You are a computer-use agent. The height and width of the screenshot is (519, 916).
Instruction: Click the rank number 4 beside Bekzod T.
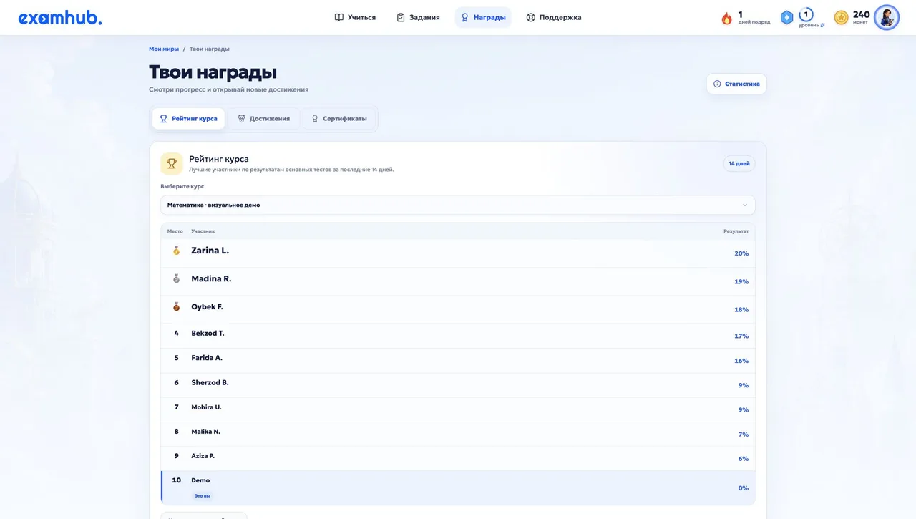177,333
